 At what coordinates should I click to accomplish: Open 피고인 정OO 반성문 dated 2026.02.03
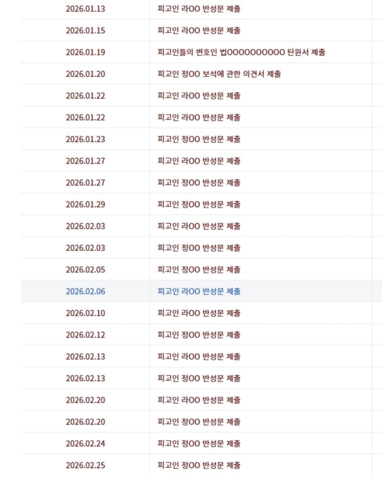(199, 248)
